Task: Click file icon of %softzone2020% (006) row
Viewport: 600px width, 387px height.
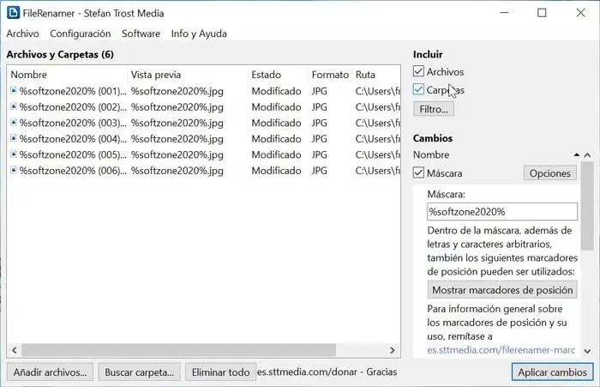Action: 14,170
